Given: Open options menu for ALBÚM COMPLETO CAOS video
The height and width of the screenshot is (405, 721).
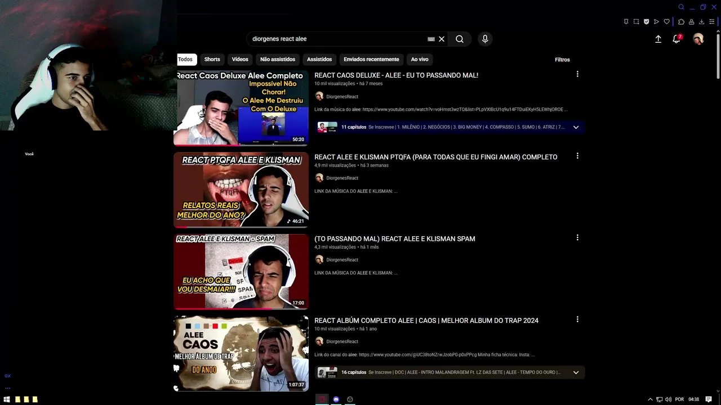Looking at the screenshot, I should (x=577, y=319).
